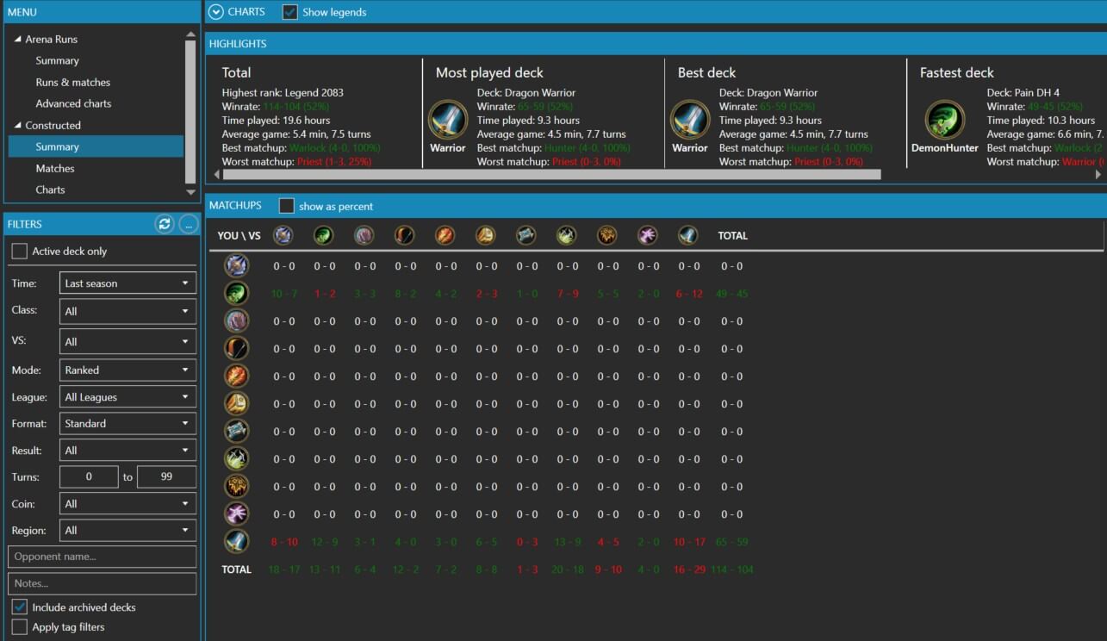Click the Highlights horizontal scrollbar
The image size is (1107, 641).
[551, 175]
